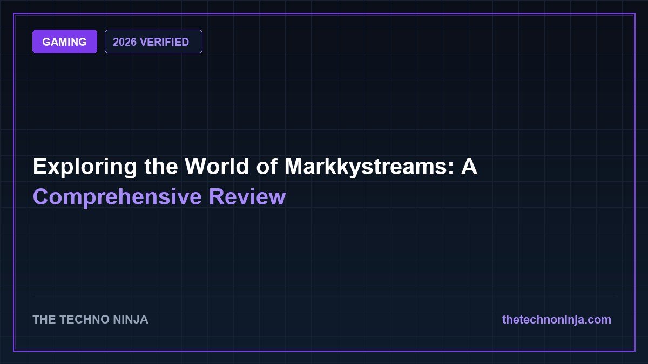Click the 2026 VERIFIED badge

click(153, 42)
